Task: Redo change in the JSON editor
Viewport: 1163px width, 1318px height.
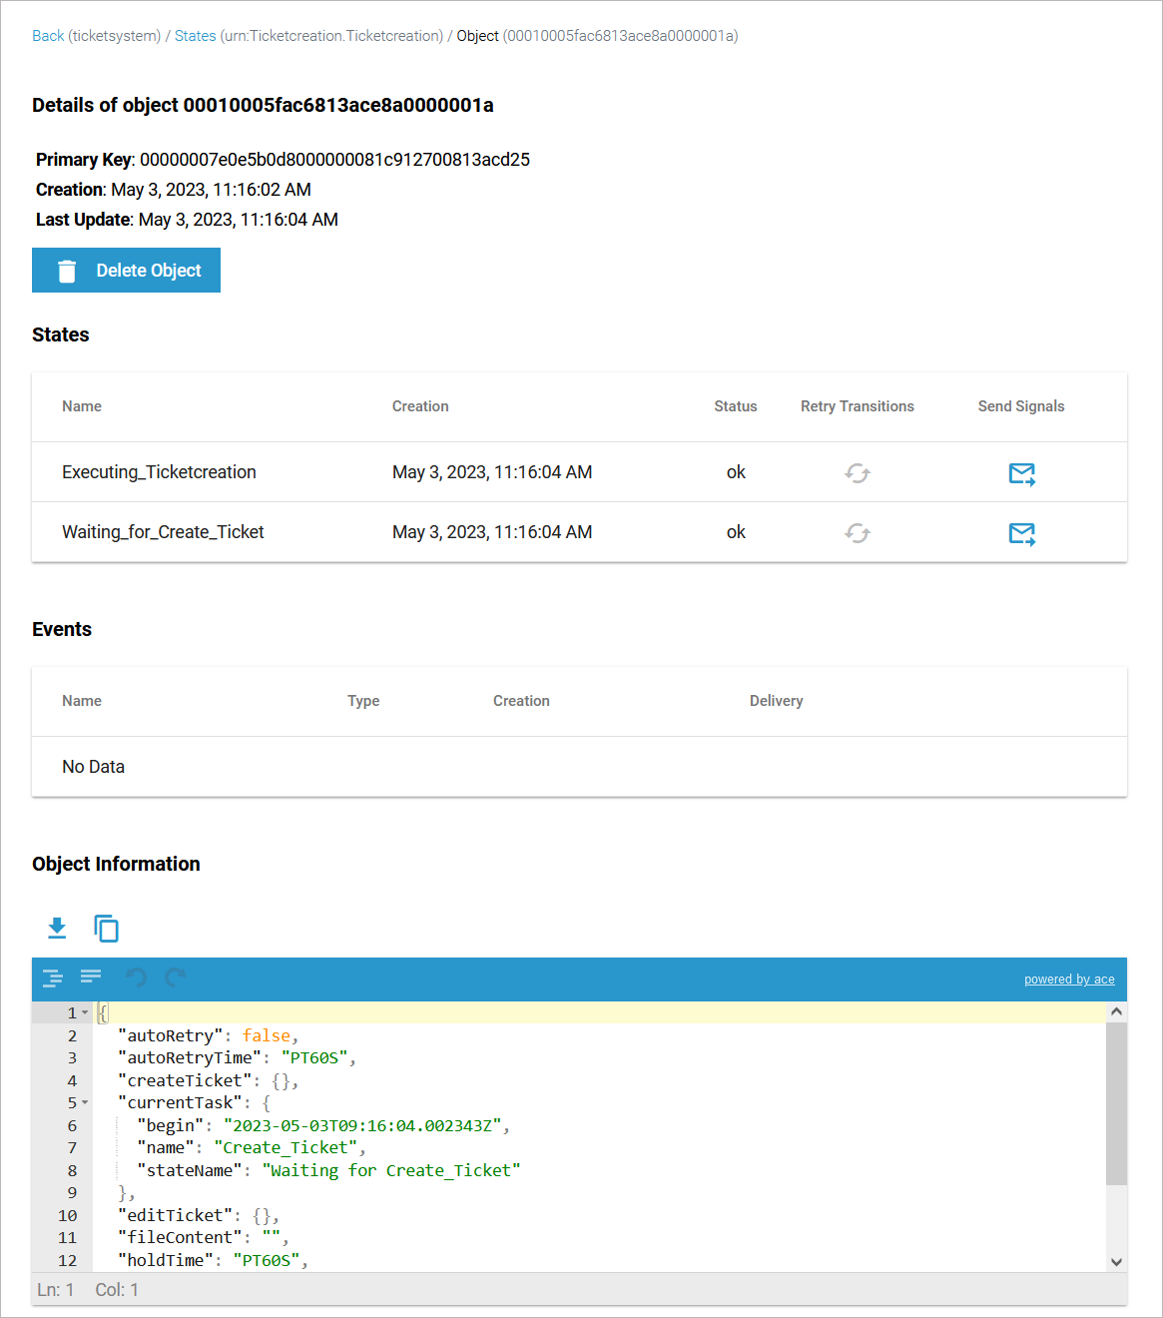Action: (x=175, y=979)
